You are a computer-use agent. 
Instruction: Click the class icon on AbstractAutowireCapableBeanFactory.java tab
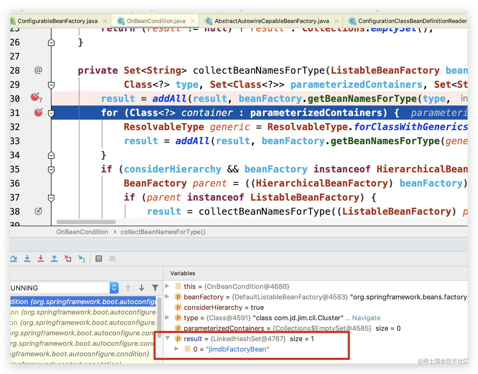(x=208, y=21)
